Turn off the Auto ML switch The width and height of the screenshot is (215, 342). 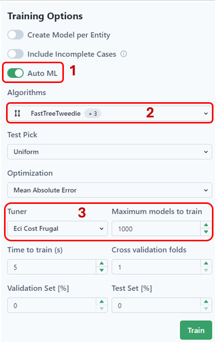click(15, 73)
